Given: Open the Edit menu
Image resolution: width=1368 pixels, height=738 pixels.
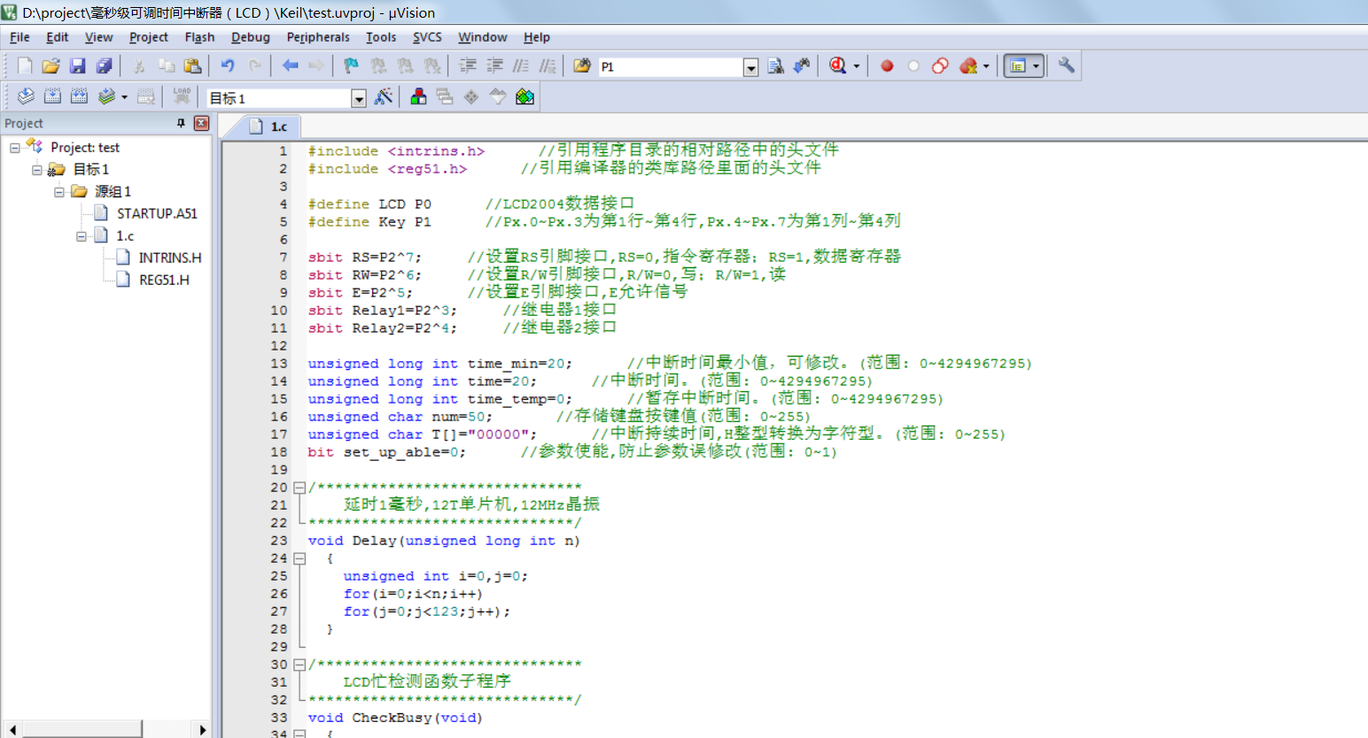Looking at the screenshot, I should coord(58,37).
